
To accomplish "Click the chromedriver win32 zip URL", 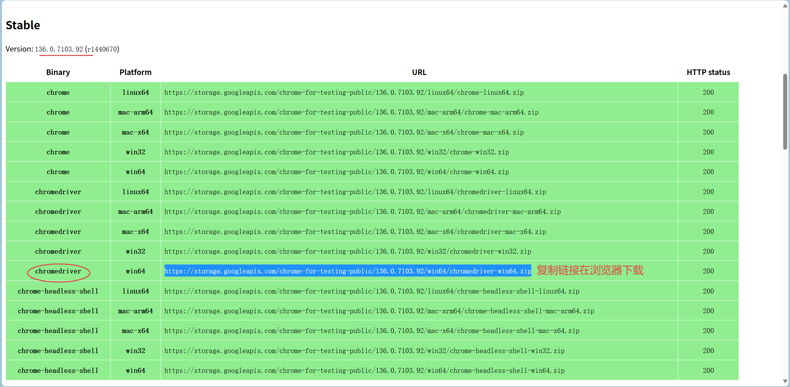I will pyautogui.click(x=347, y=251).
